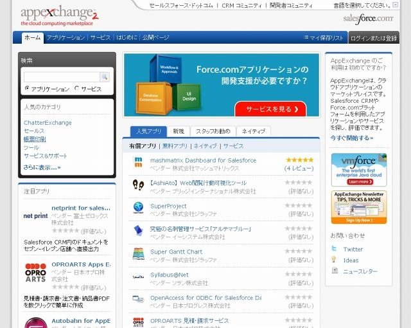This screenshot has width=411, height=328.
Task: Open the ChatterExchange category link
Action: (48, 123)
